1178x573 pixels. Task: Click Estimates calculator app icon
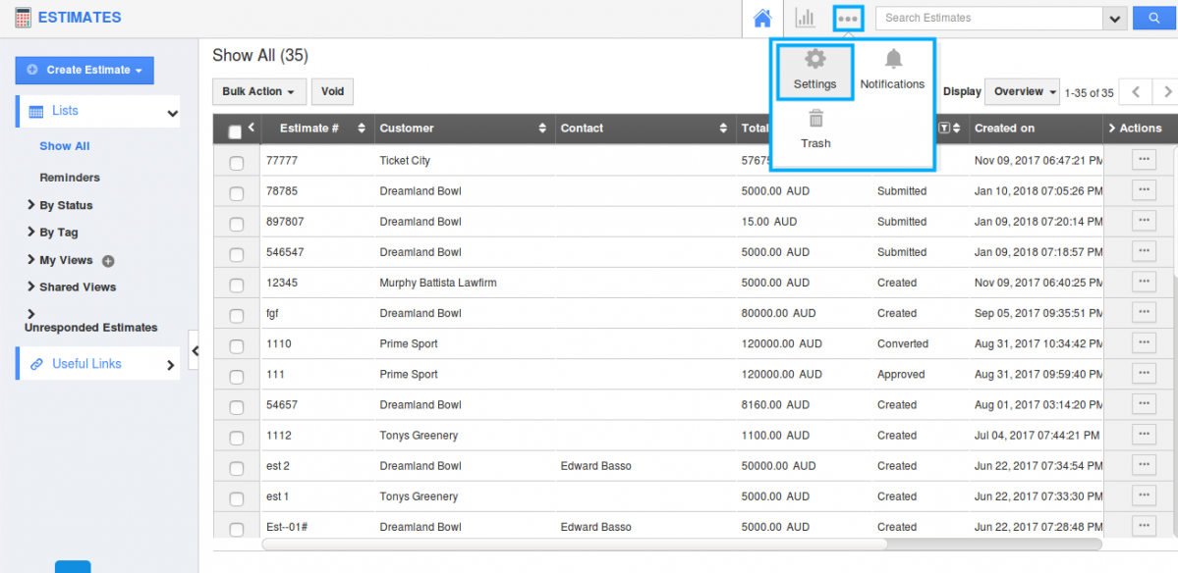(24, 18)
